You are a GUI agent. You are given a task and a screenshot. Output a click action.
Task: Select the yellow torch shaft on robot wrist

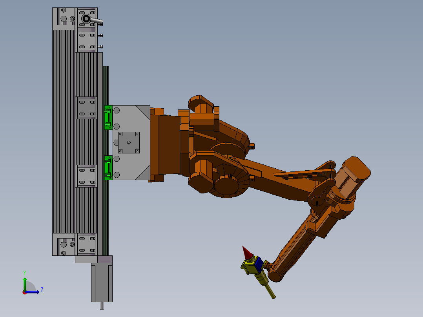(269, 290)
